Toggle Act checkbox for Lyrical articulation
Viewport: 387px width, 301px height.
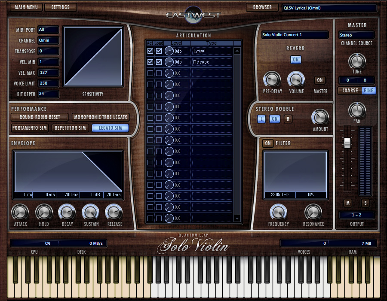coord(150,51)
